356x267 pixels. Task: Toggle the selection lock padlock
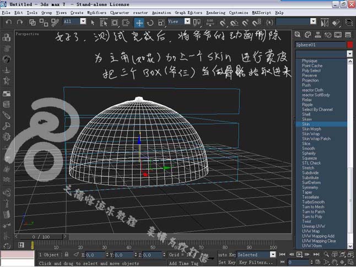[67, 254]
